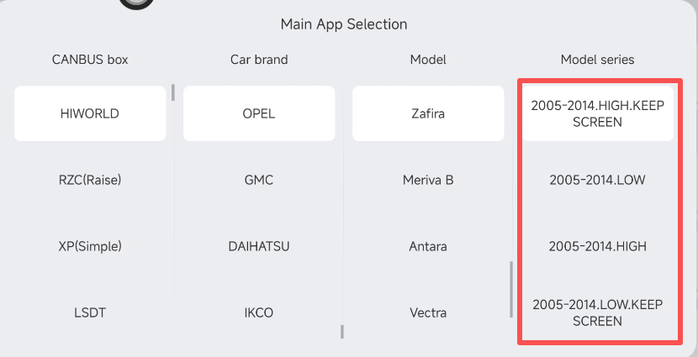The image size is (698, 357).
Task: Choose RZC(Raise) from CANBUS box list
Action: pos(90,180)
